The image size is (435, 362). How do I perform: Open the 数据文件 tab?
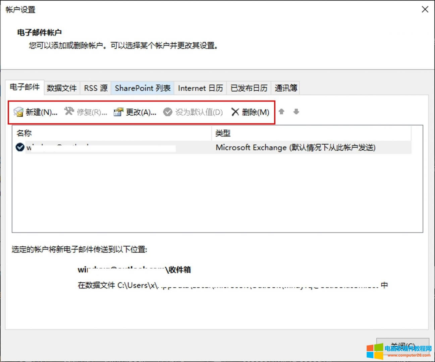[x=62, y=88]
